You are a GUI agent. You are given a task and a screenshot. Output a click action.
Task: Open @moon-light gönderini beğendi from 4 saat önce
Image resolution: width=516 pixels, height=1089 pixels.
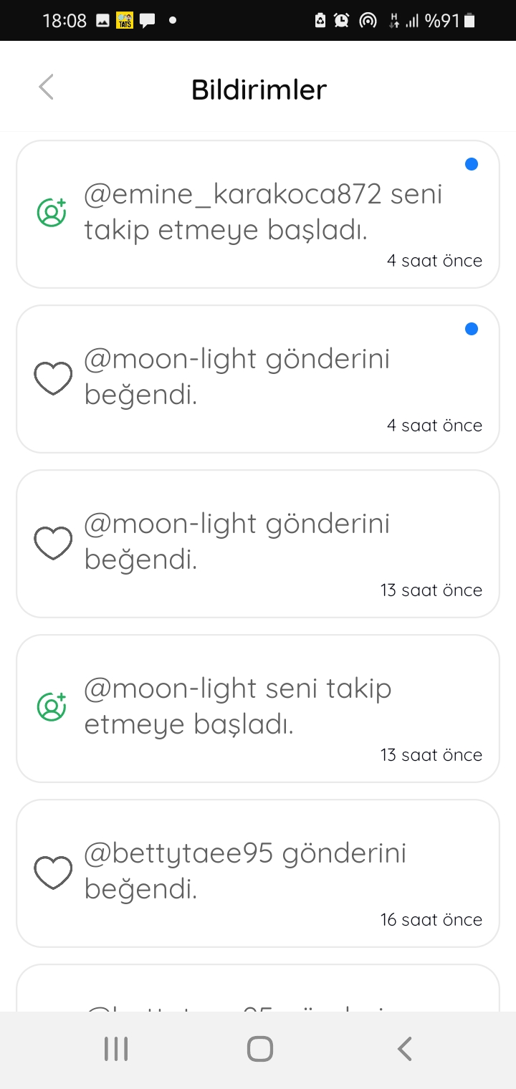pos(258,379)
